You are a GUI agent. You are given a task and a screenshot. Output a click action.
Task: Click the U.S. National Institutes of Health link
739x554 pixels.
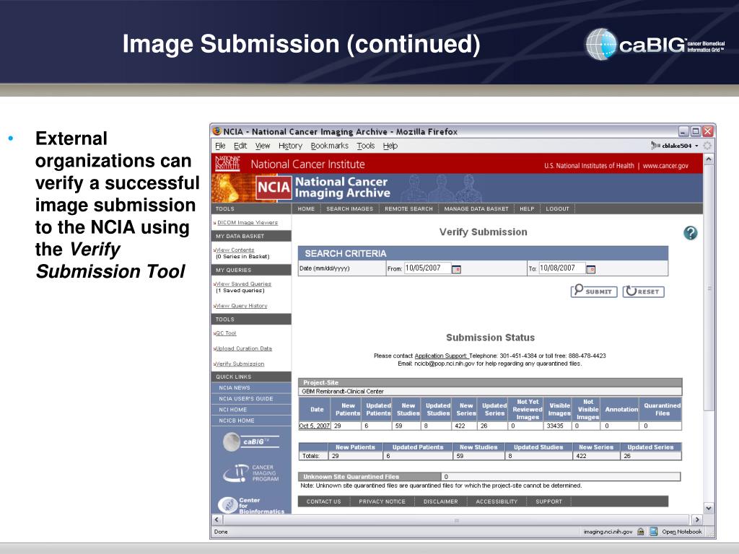[x=589, y=166]
